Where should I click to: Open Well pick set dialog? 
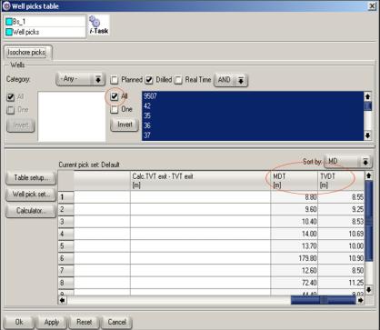(x=31, y=194)
